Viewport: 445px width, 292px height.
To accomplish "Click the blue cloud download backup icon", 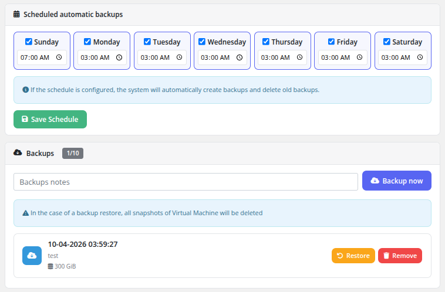I will point(32,256).
